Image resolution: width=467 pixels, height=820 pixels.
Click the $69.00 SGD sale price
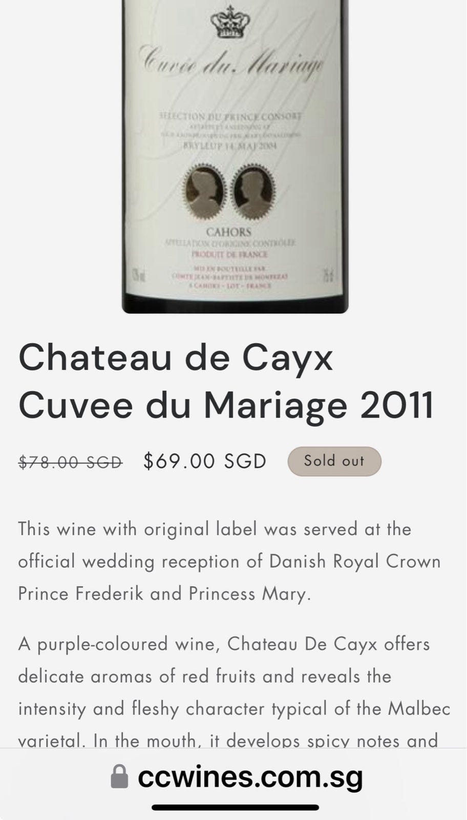[x=205, y=461]
